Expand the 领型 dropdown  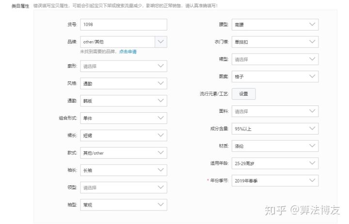coord(123,188)
